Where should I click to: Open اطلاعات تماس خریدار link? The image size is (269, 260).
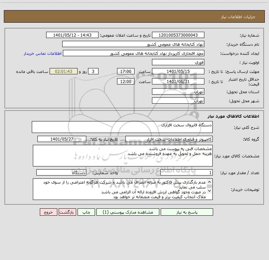pos(43,53)
